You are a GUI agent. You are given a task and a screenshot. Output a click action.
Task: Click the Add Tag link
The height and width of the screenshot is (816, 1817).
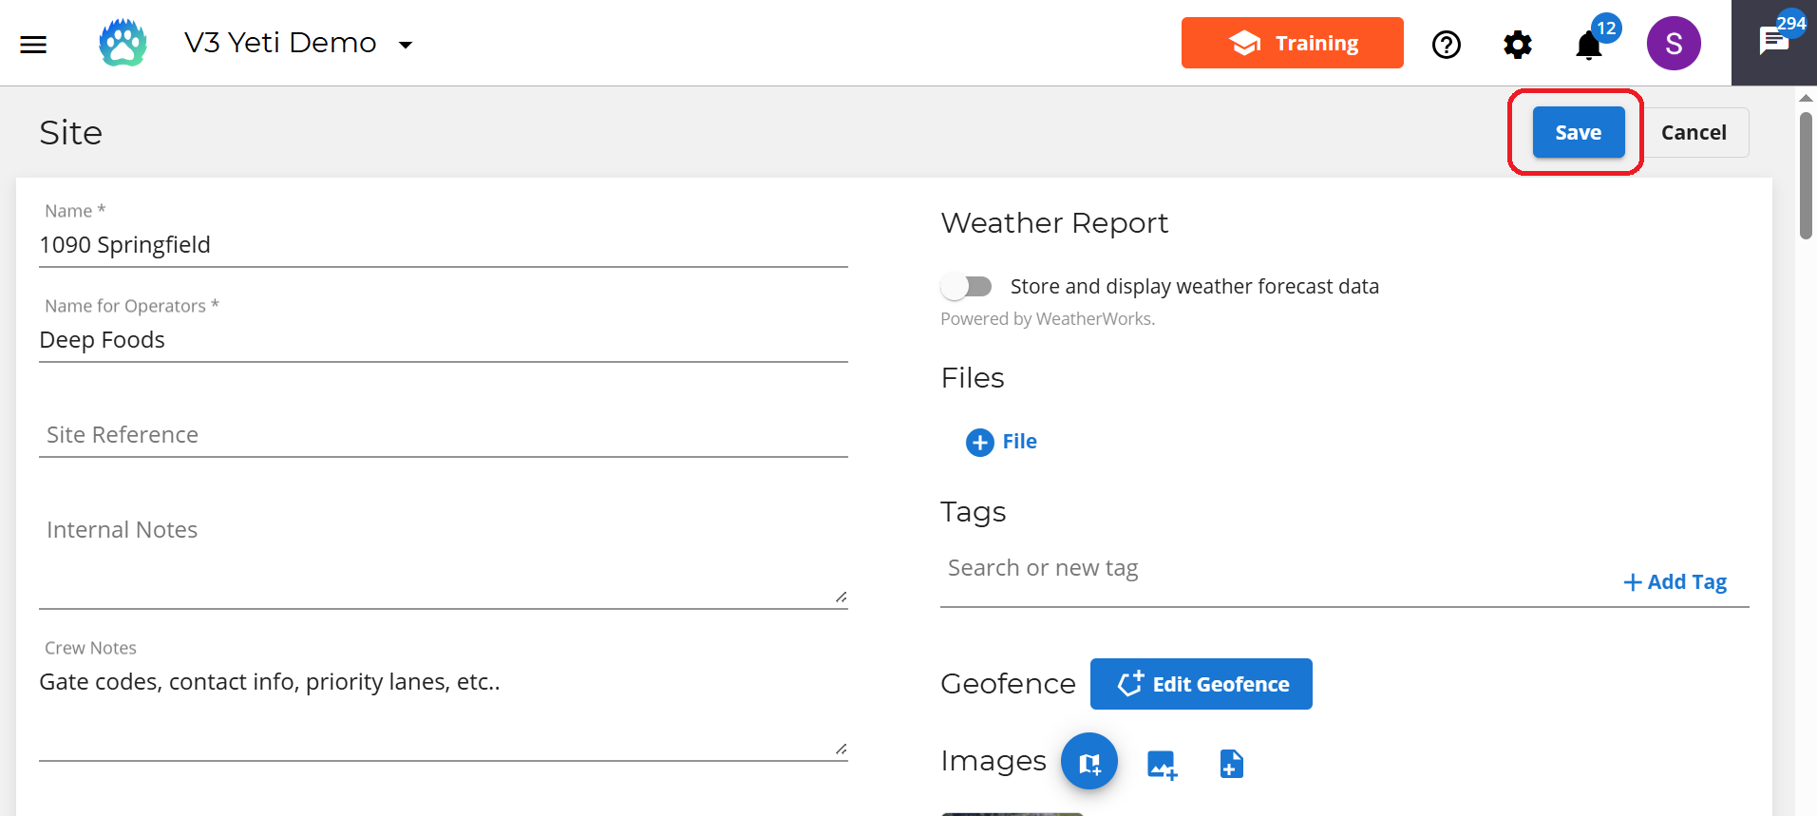(x=1675, y=582)
